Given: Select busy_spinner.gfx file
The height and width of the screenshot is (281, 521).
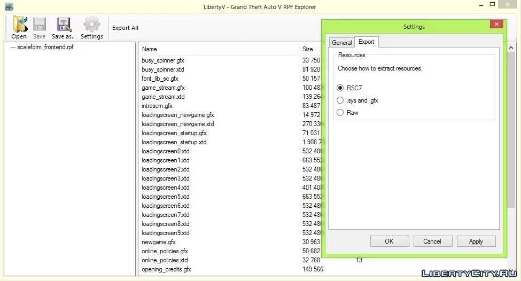Looking at the screenshot, I should [x=163, y=60].
